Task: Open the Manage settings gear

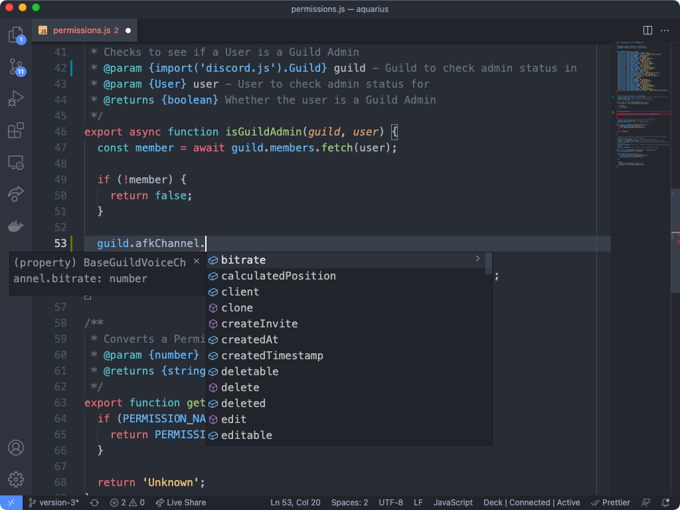Action: pos(15,479)
